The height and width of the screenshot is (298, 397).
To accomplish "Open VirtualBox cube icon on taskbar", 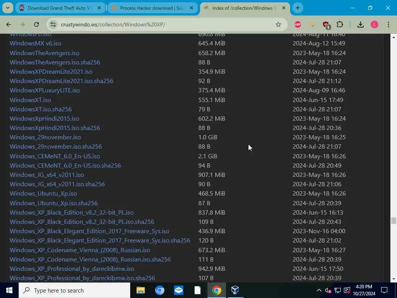I will tap(235, 290).
